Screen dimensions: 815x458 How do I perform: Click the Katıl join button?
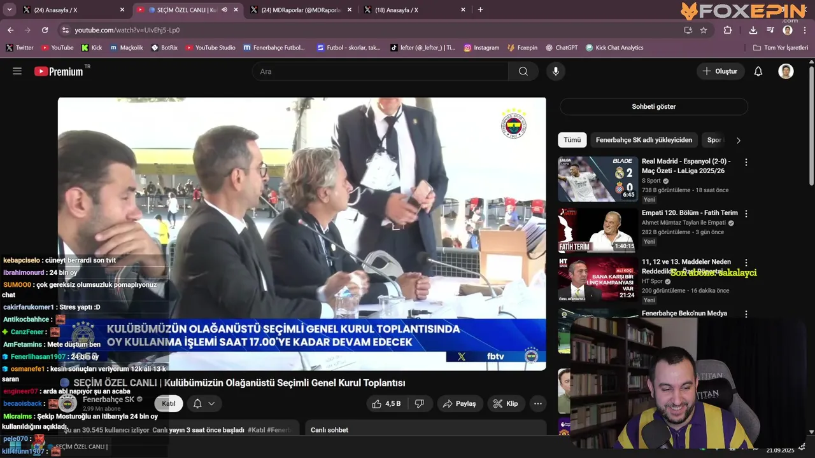click(169, 403)
